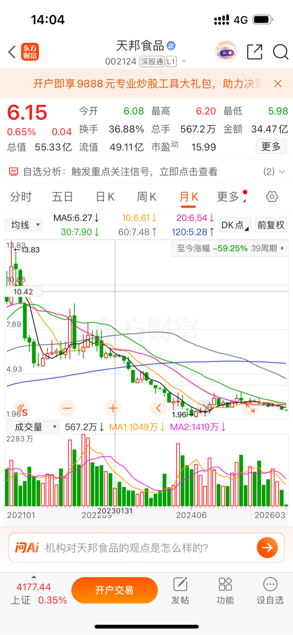Open the 成交量 indicator dropdown

32,427
